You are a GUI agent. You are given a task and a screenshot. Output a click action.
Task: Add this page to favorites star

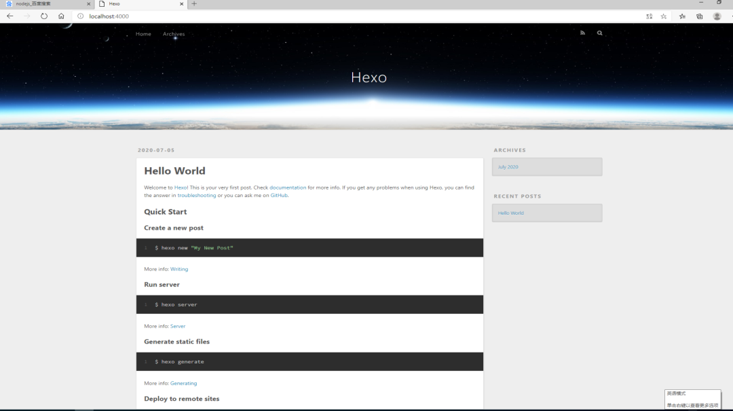pos(664,16)
